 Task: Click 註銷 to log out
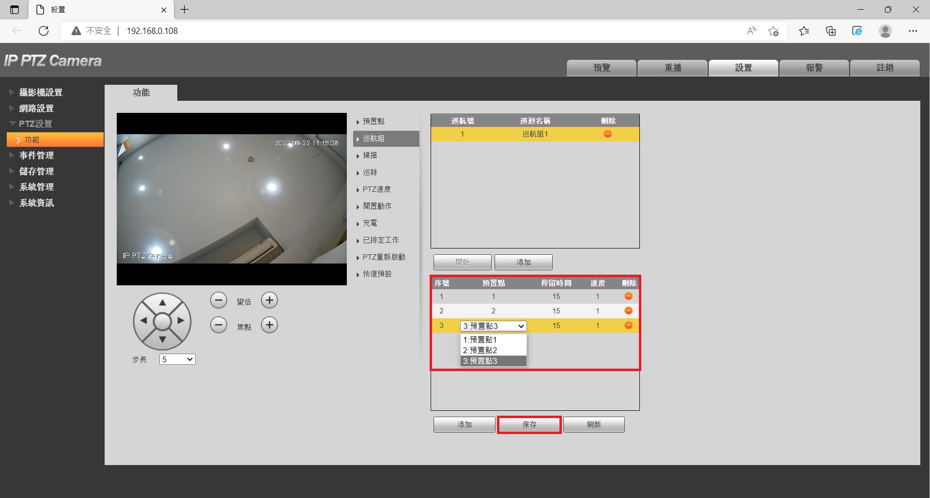tap(885, 68)
